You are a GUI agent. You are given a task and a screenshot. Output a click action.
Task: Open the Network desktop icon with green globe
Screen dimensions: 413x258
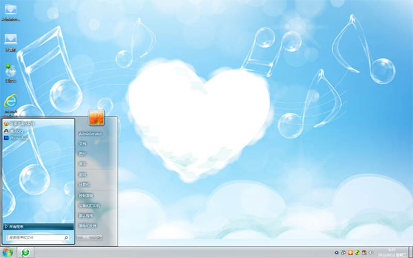tap(10, 73)
